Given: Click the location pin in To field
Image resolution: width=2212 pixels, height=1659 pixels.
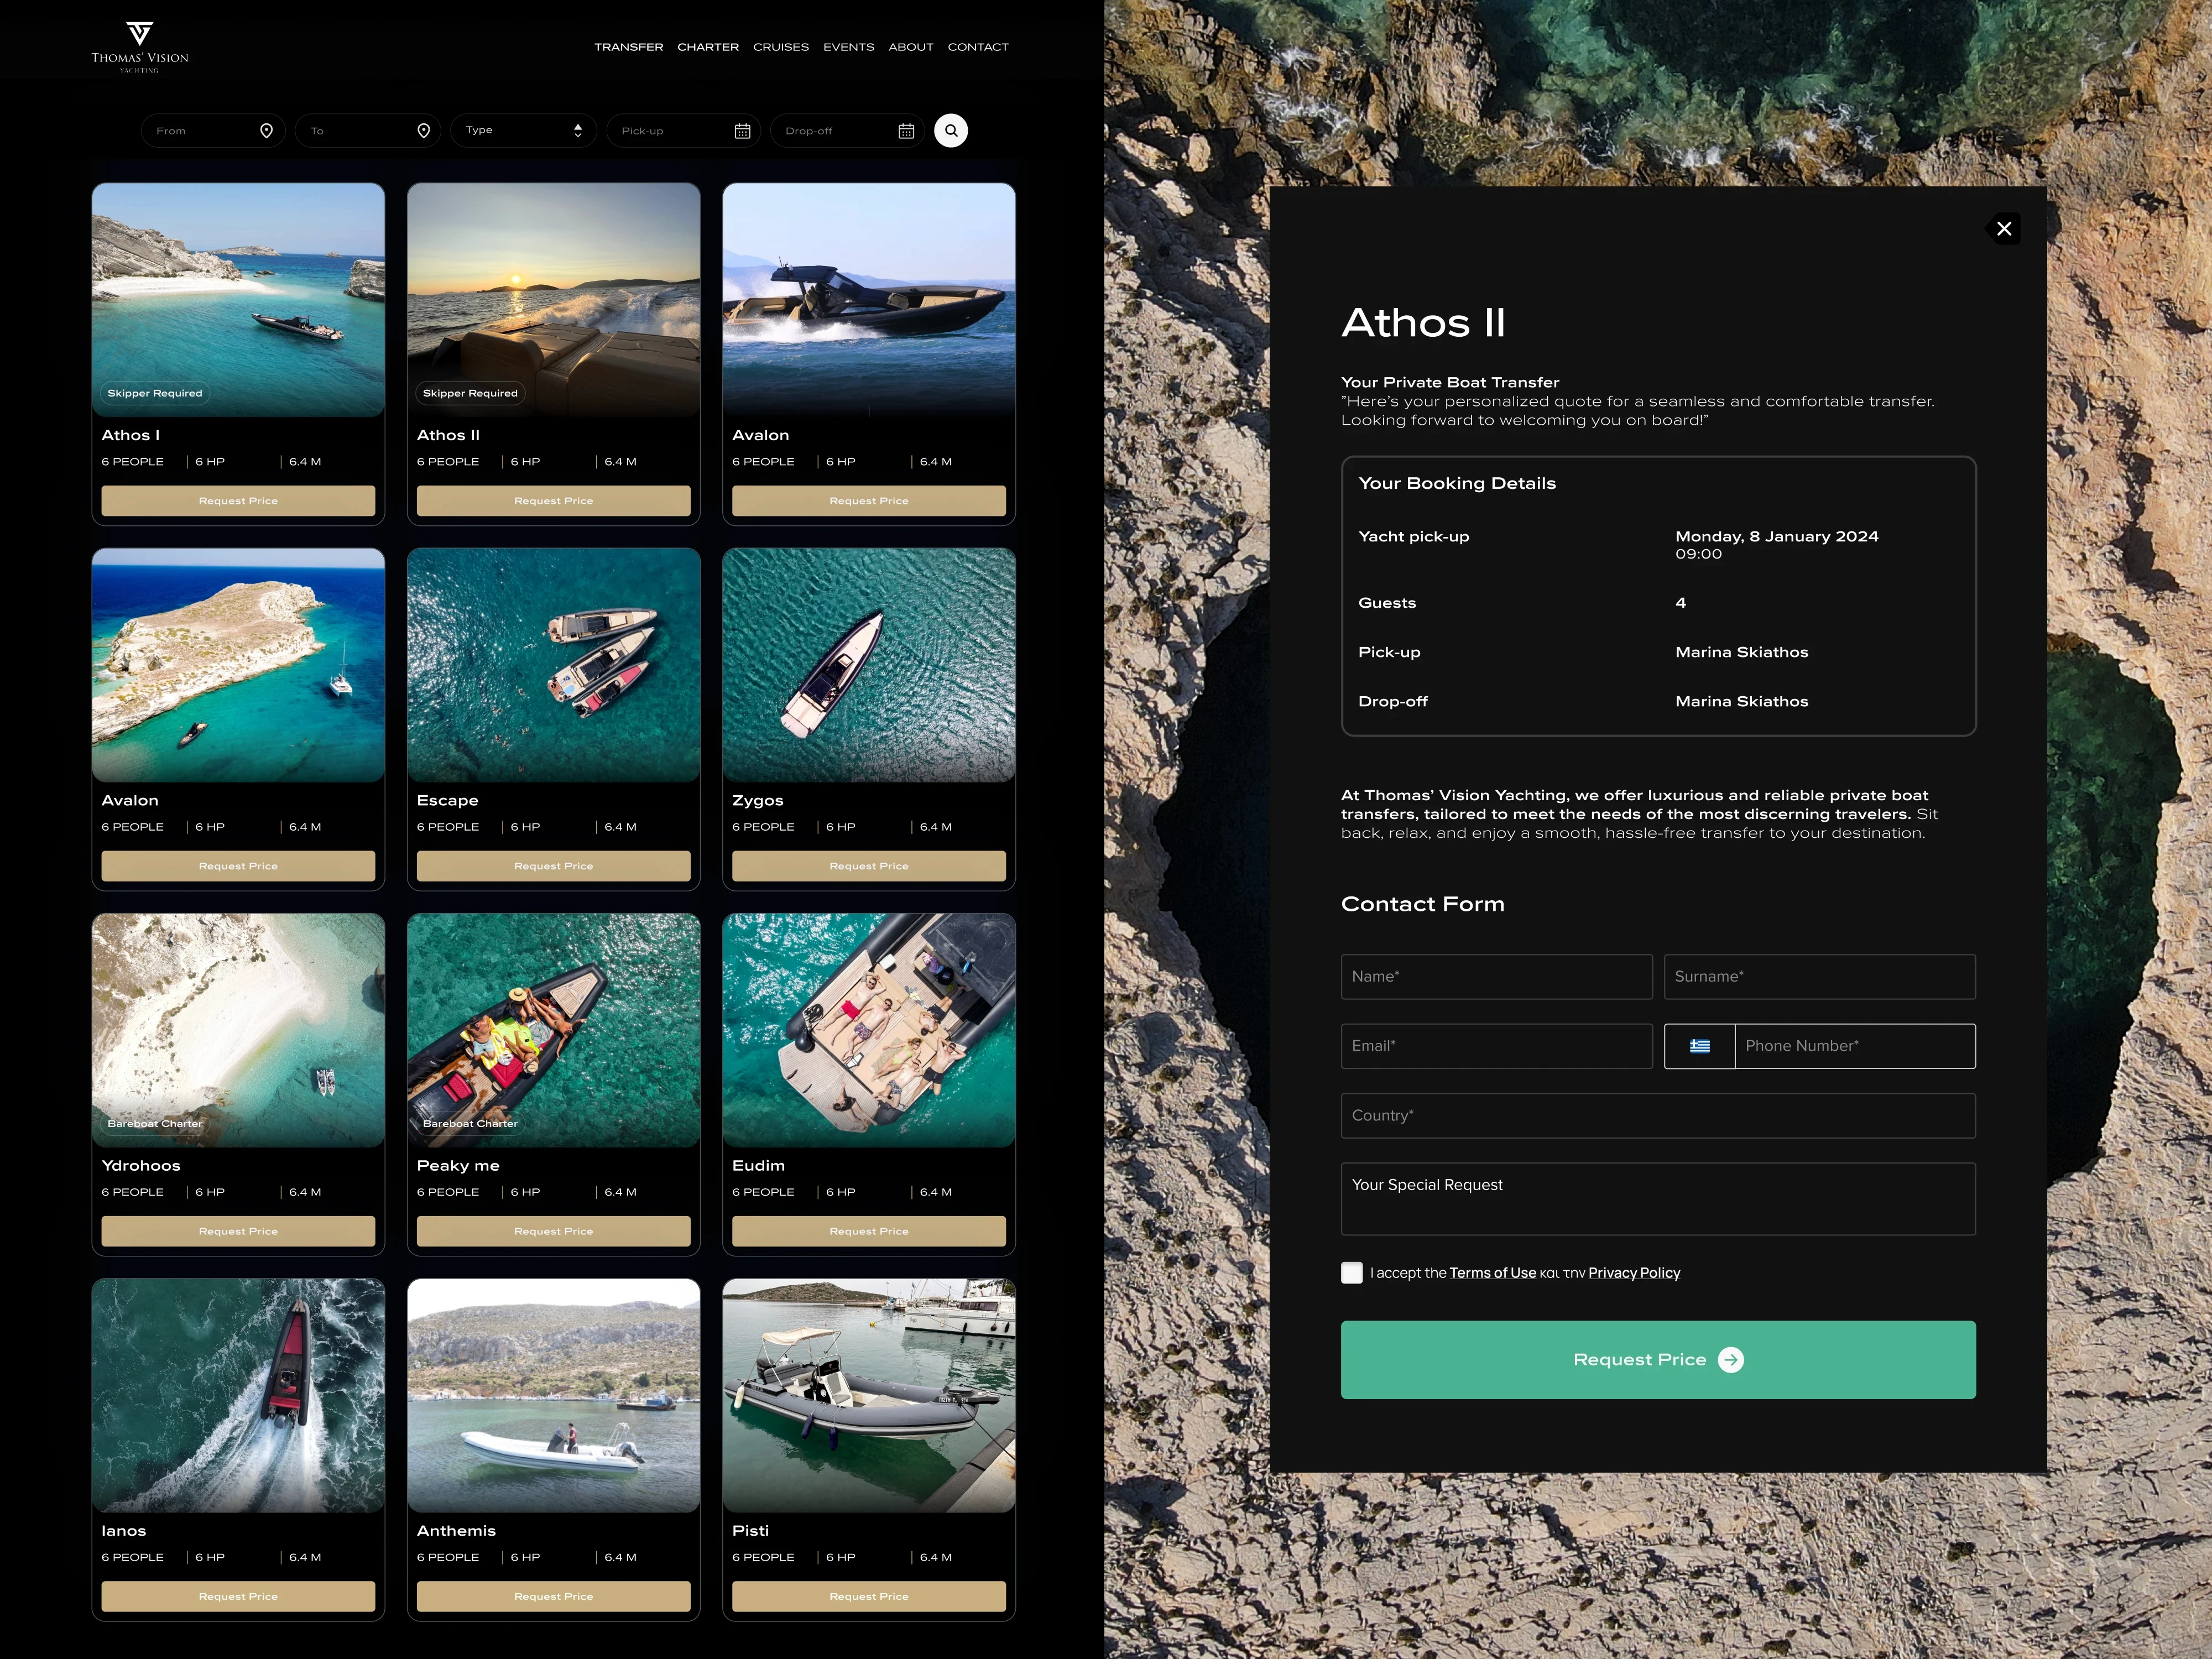Looking at the screenshot, I should pyautogui.click(x=423, y=131).
